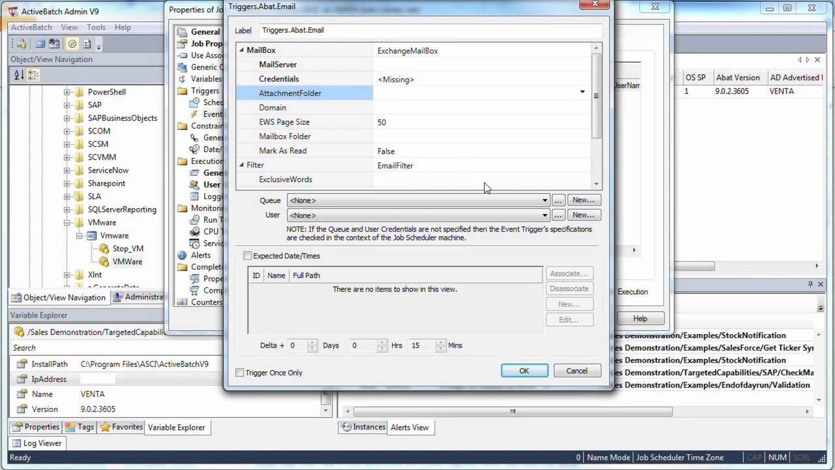Increase the Delta Days stepper
This screenshot has height=470, width=835.
(312, 342)
